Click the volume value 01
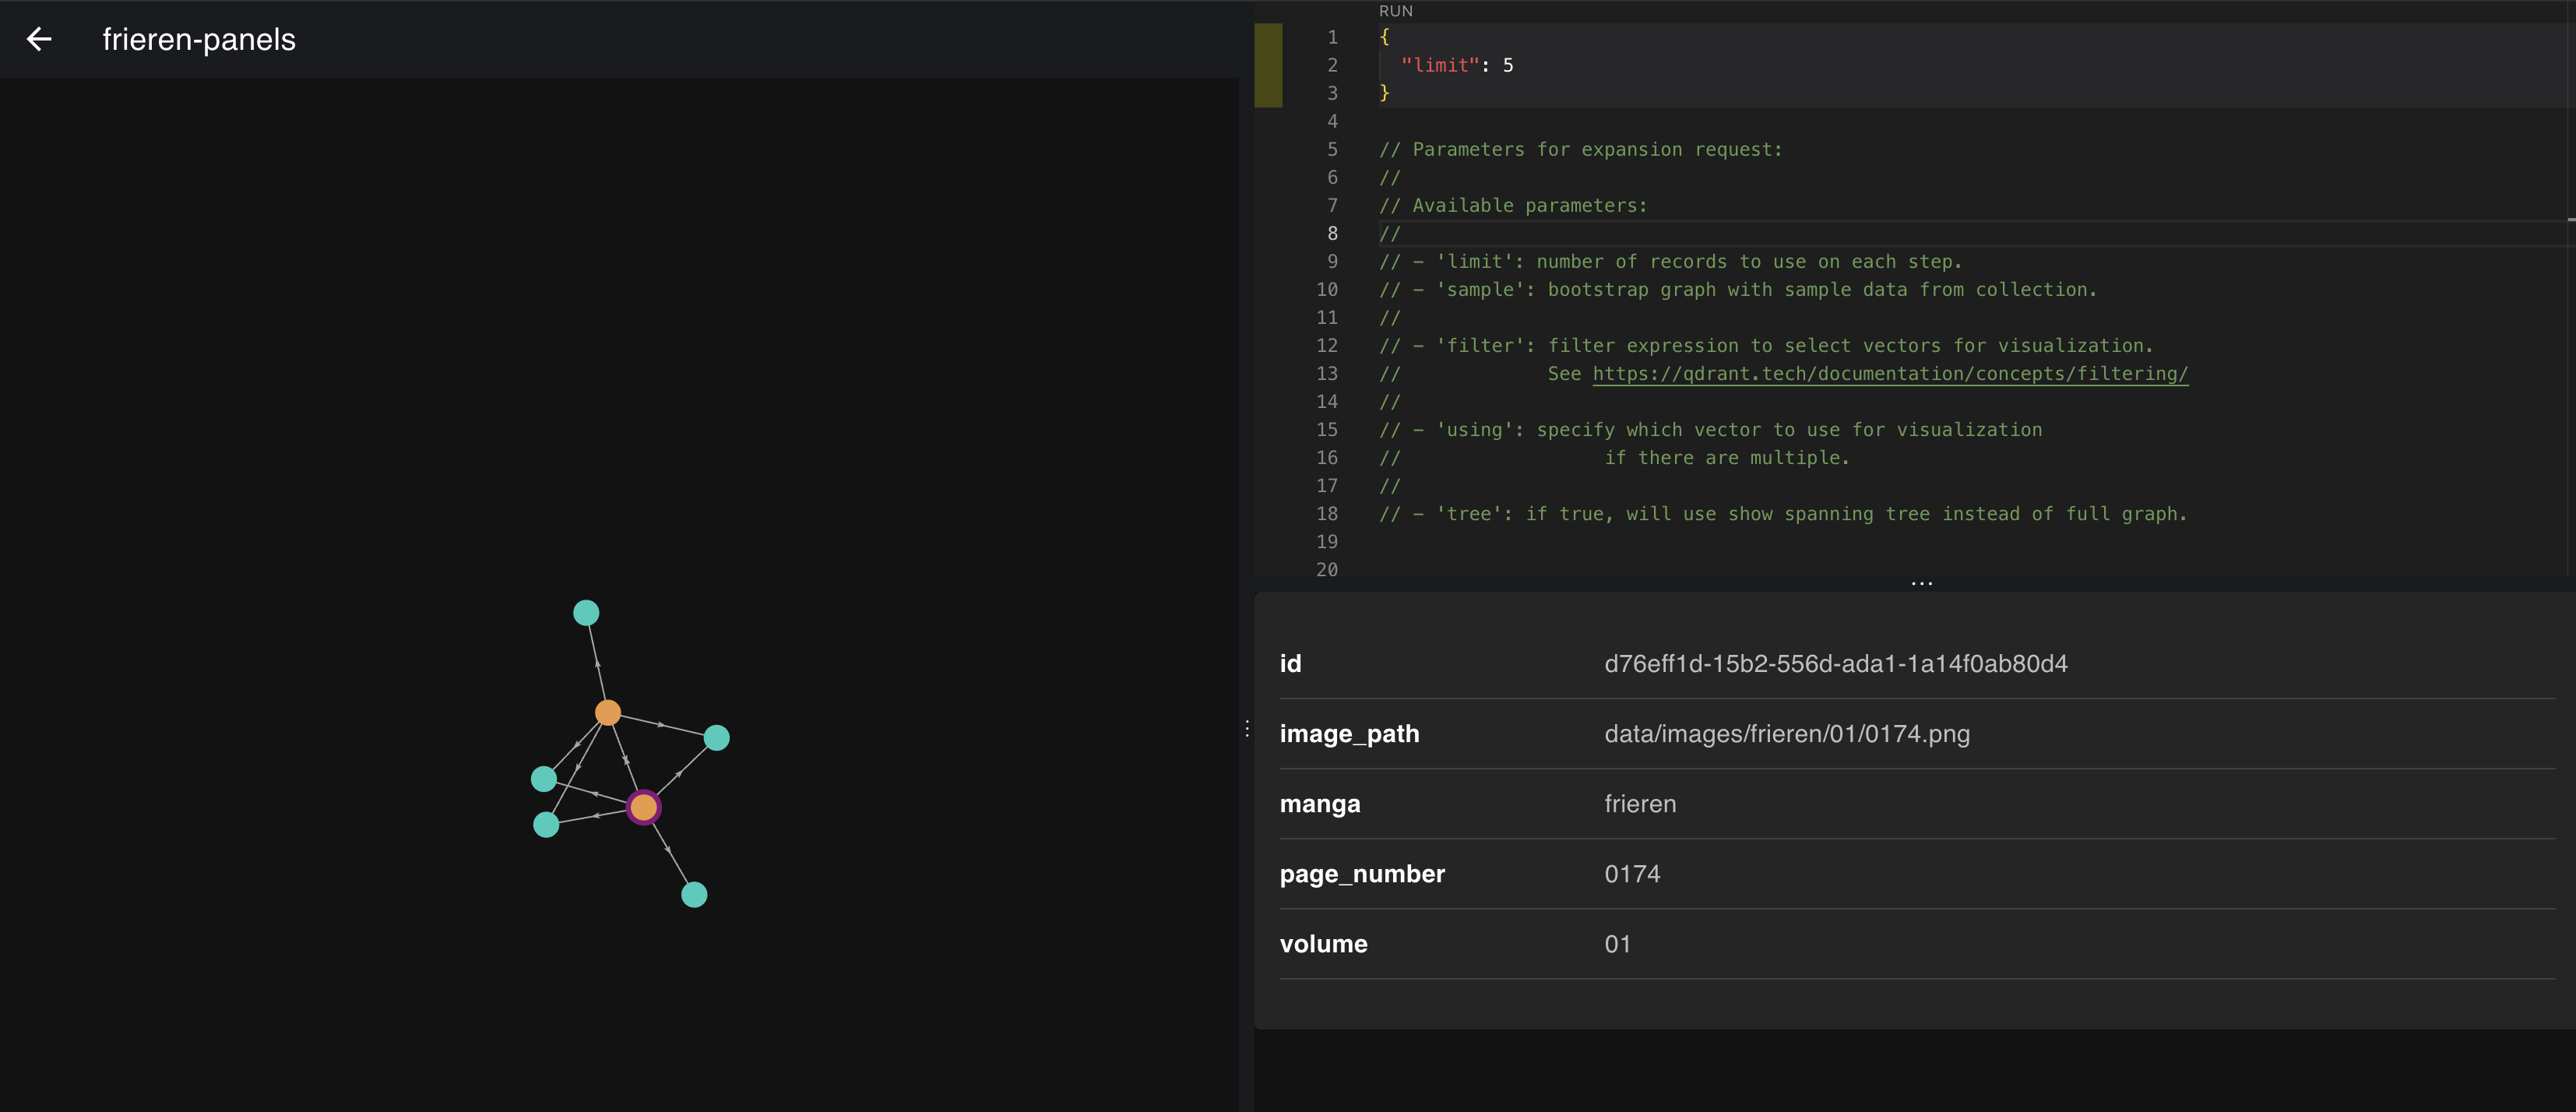The image size is (2576, 1112). click(1617, 944)
